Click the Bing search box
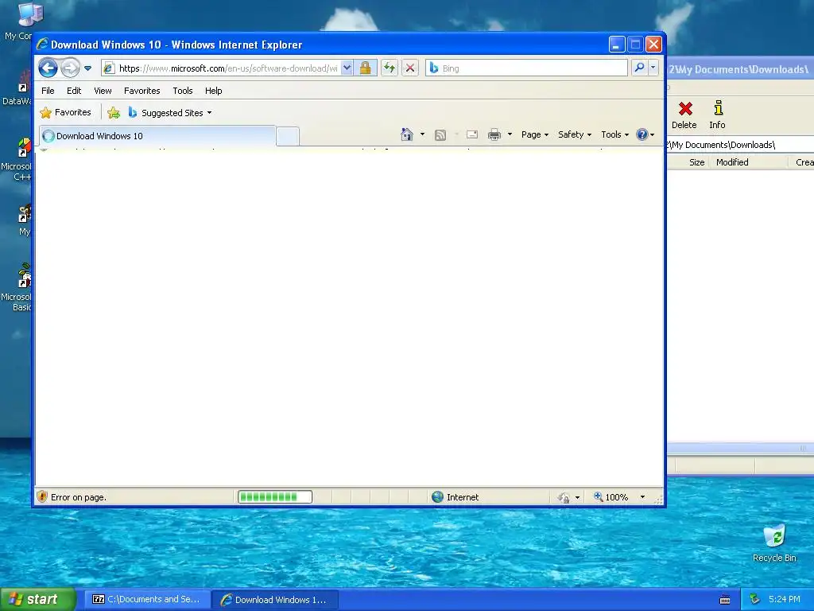 [527, 68]
